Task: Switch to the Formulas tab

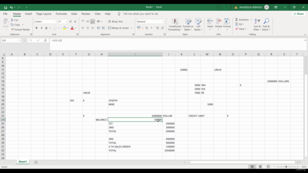Action: [61, 14]
